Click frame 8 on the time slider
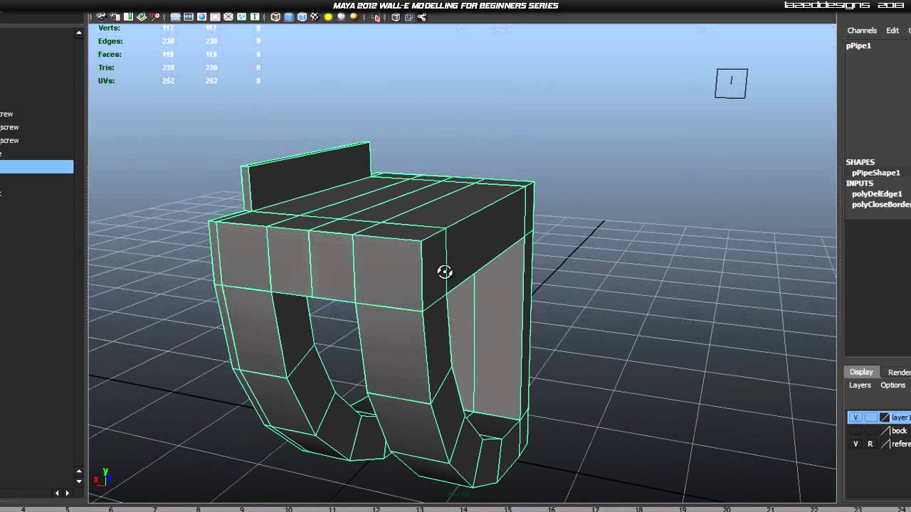The height and width of the screenshot is (512, 911). 199,508
